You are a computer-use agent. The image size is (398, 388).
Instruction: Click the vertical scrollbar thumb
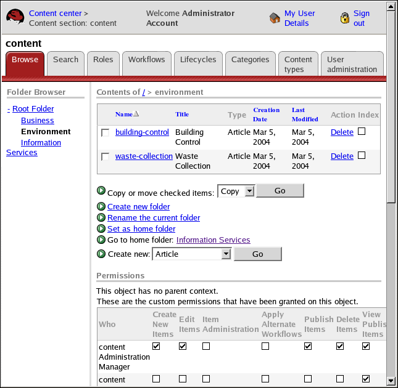pos(391,107)
